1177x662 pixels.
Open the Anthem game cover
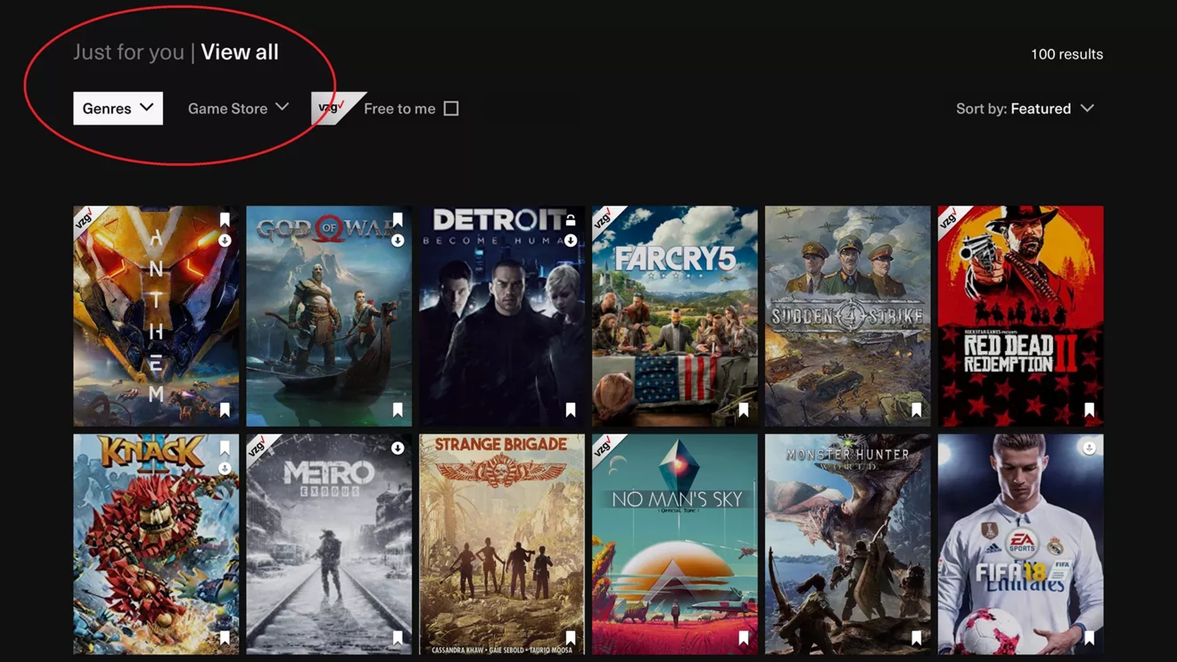pyautogui.click(x=156, y=316)
